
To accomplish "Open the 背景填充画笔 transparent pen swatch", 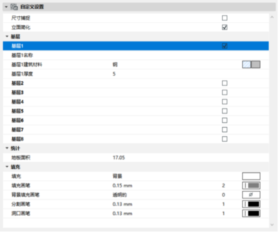I will point(251,195).
